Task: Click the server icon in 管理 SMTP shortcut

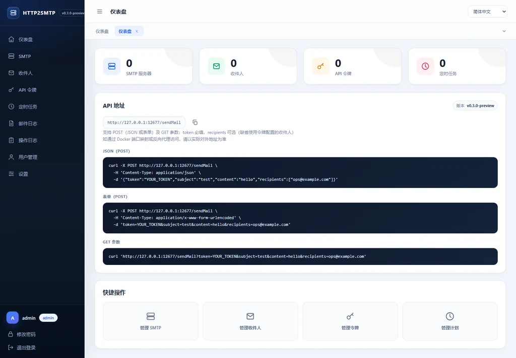Action: pyautogui.click(x=150, y=316)
